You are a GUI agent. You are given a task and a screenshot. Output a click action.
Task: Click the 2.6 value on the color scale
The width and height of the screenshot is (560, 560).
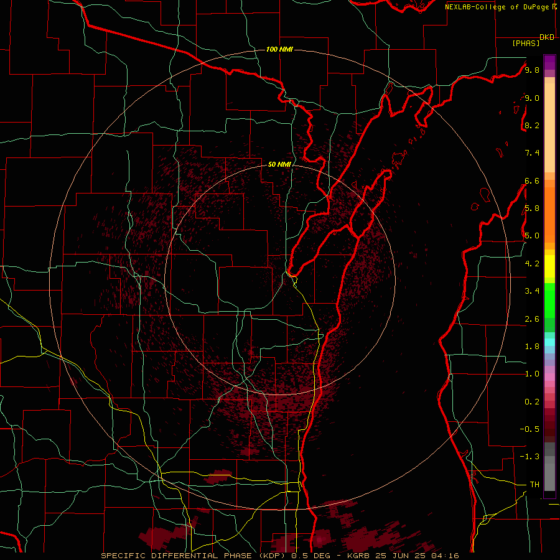(532, 319)
